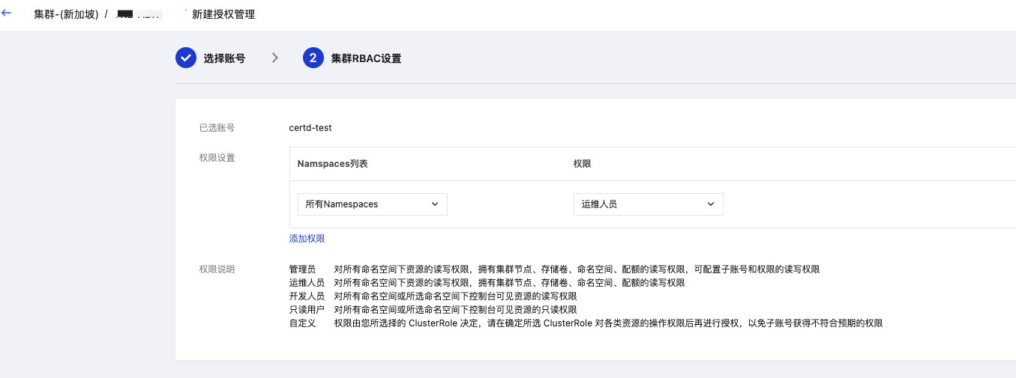Screen dimensions: 1016x378
Task: Click the selected account name certd-test
Action: coord(310,127)
